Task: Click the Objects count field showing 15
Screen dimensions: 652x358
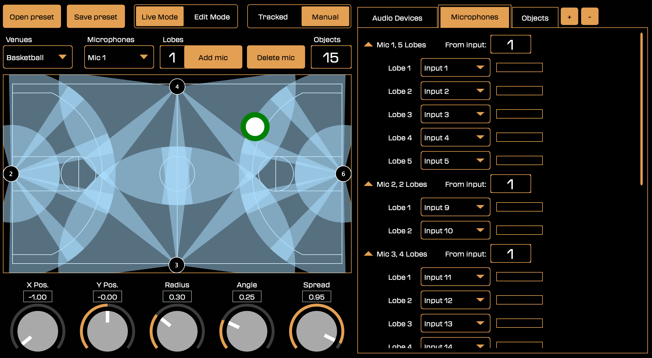Action: pos(331,57)
